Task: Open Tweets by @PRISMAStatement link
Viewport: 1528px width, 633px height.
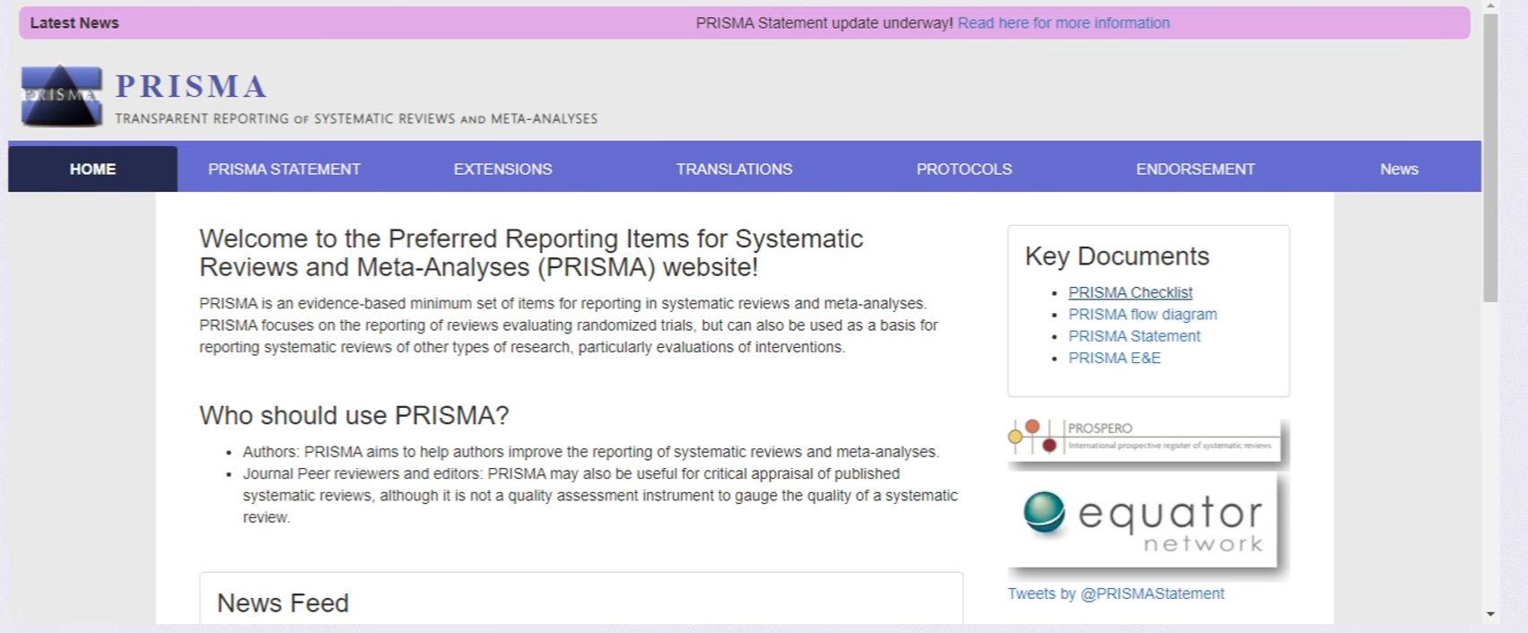Action: point(1115,594)
